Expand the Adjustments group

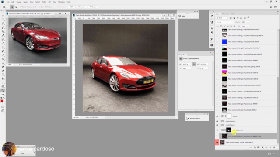(220, 121)
